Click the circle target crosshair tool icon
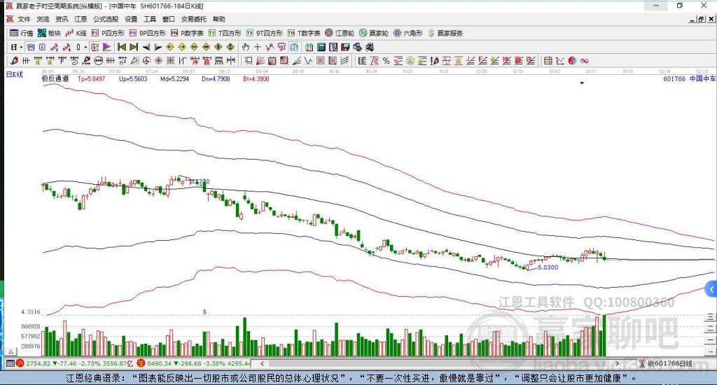The height and width of the screenshot is (385, 717). [147, 61]
